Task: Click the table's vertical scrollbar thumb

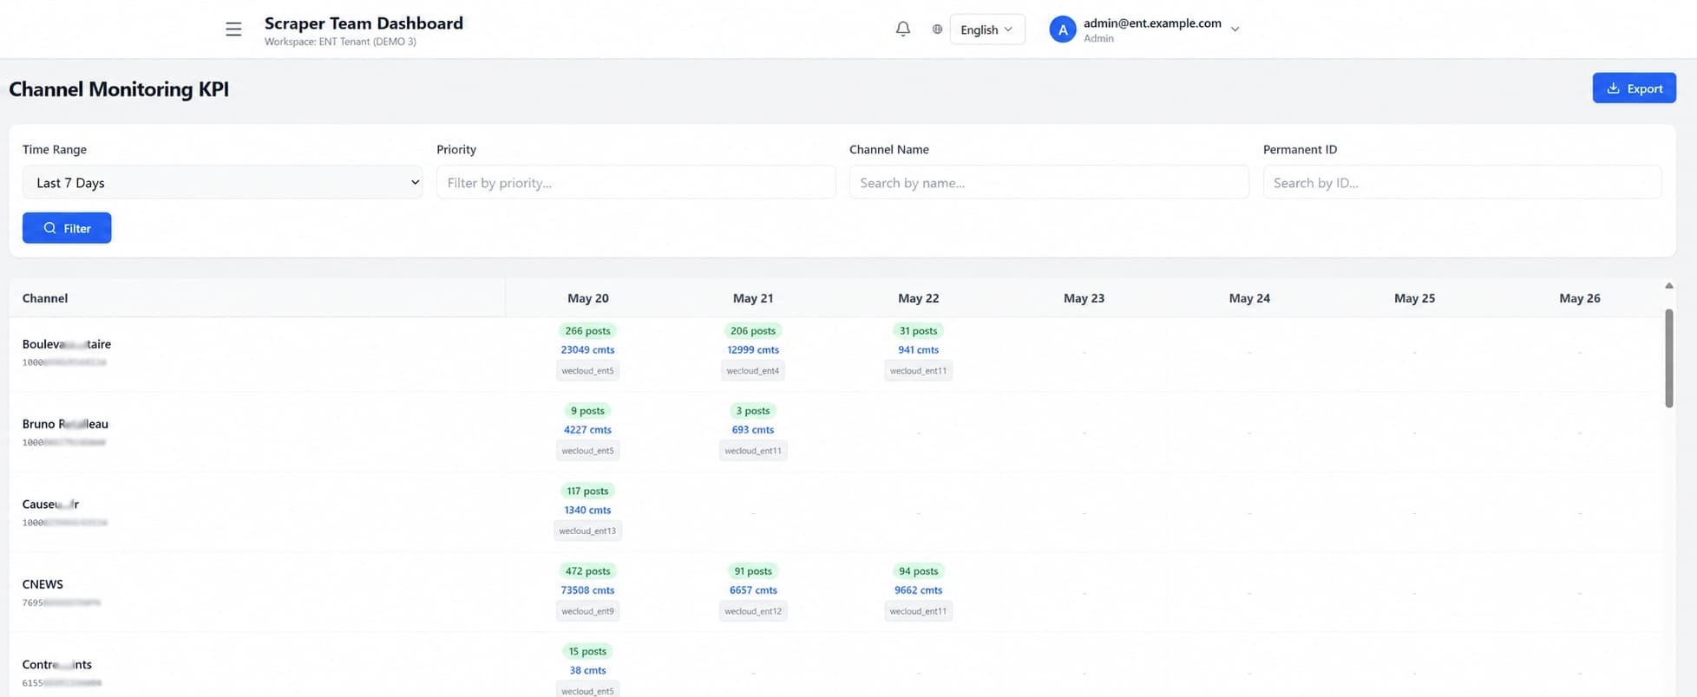Action: pos(1669,358)
